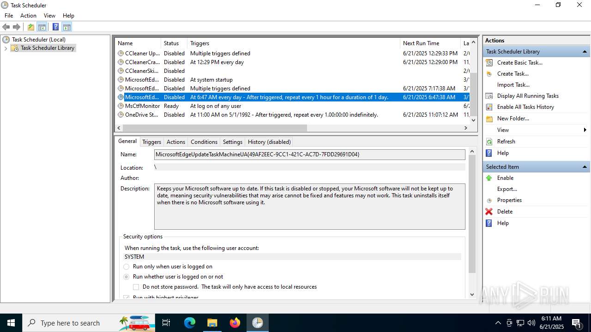Select Run whether user is logged on or not

coord(127,277)
